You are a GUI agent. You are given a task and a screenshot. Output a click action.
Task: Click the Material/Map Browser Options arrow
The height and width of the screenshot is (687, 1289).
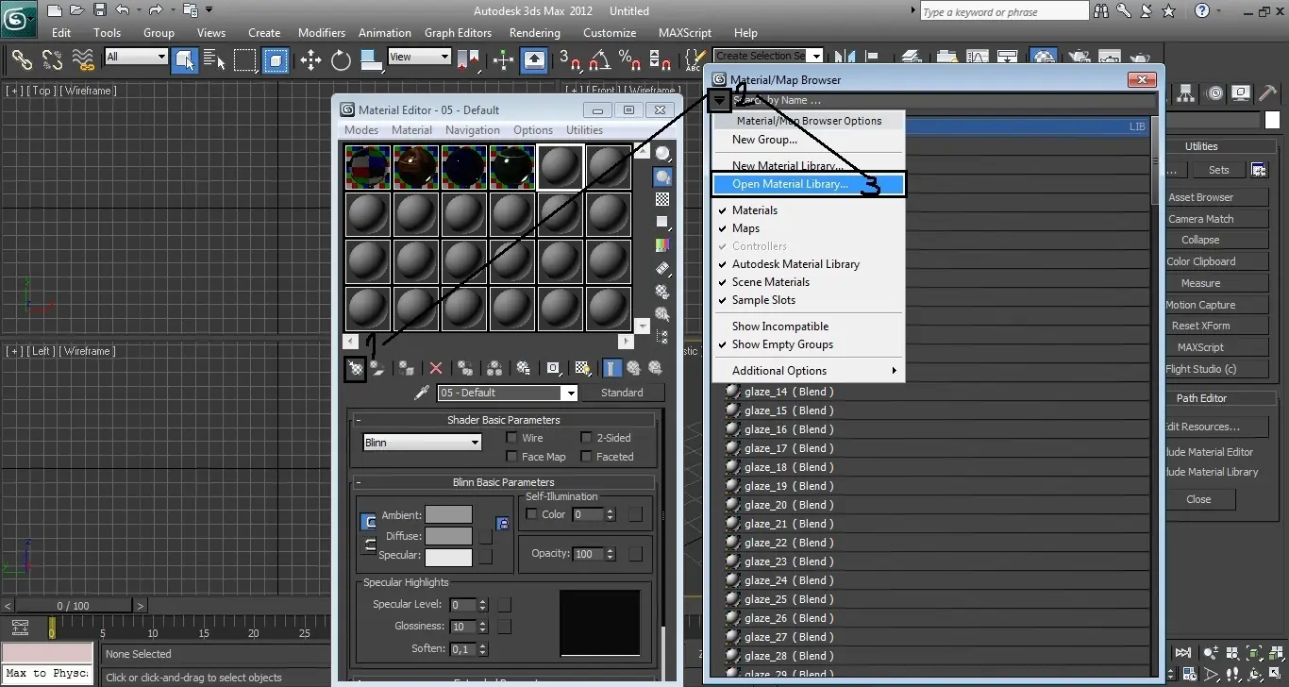[721, 100]
